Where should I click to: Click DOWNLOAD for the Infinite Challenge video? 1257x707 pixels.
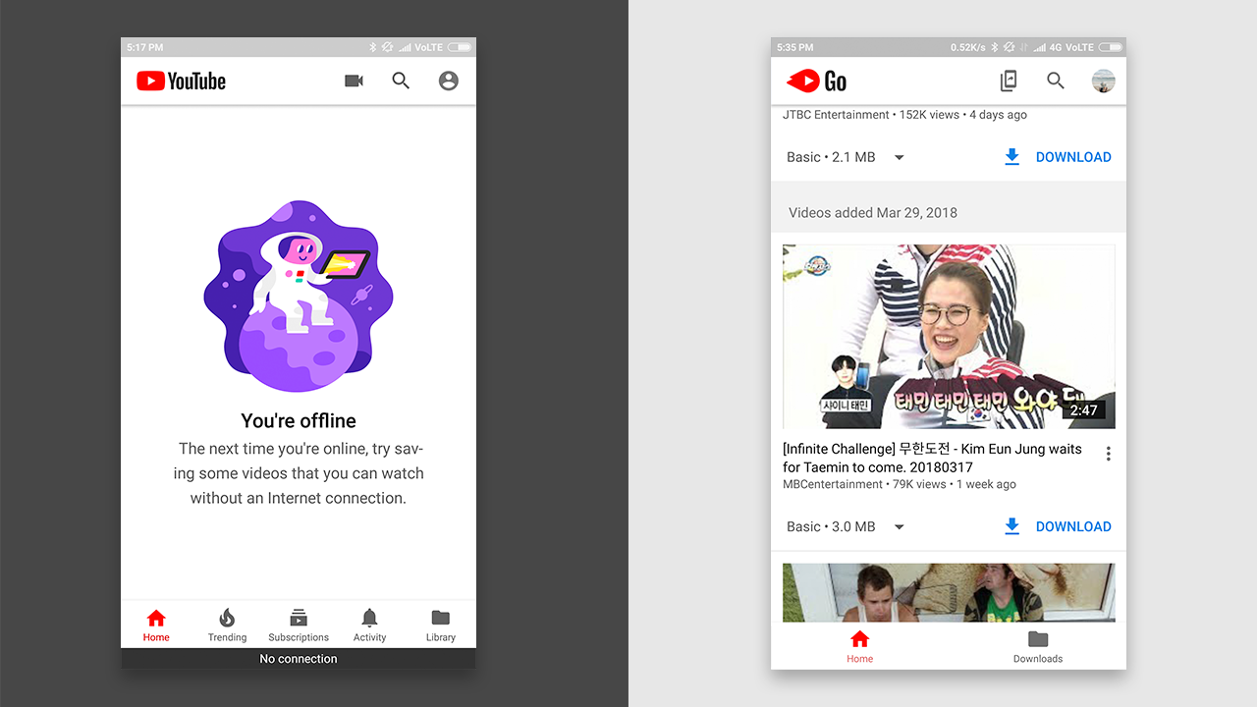click(1073, 526)
